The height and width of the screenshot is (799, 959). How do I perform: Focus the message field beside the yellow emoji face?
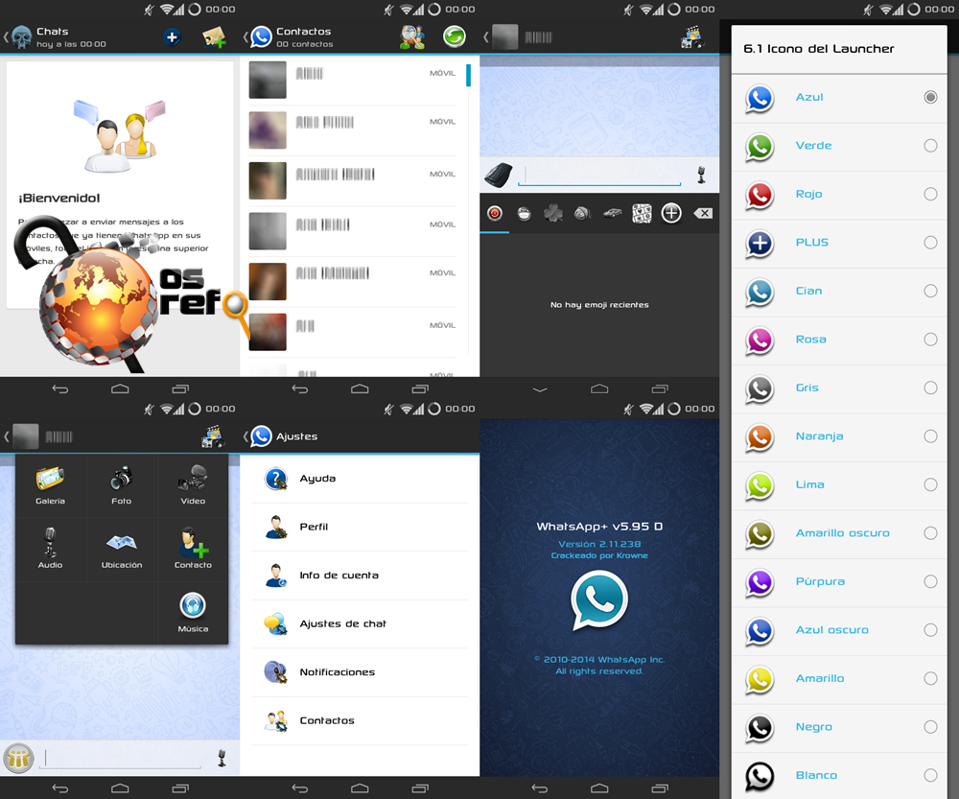click(x=123, y=758)
